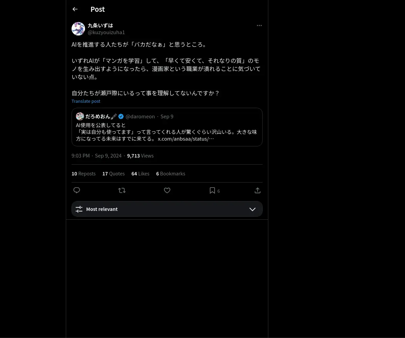
Task: View the 17 Quotes list
Action: [x=113, y=173]
